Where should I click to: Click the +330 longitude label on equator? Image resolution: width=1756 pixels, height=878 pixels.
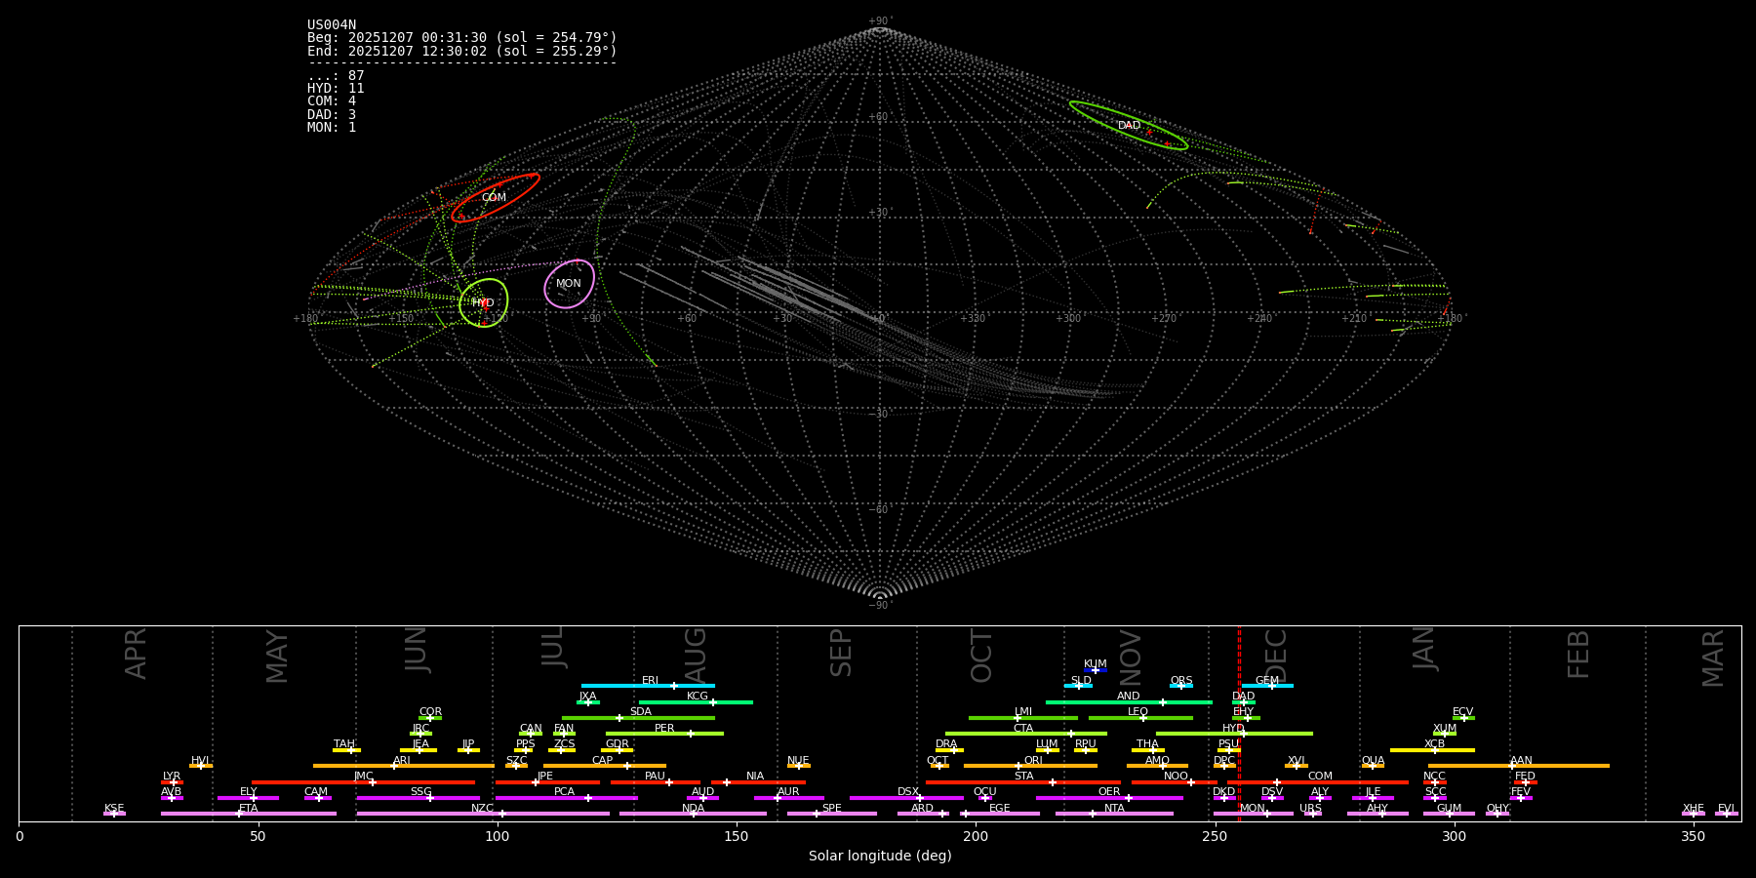973,318
